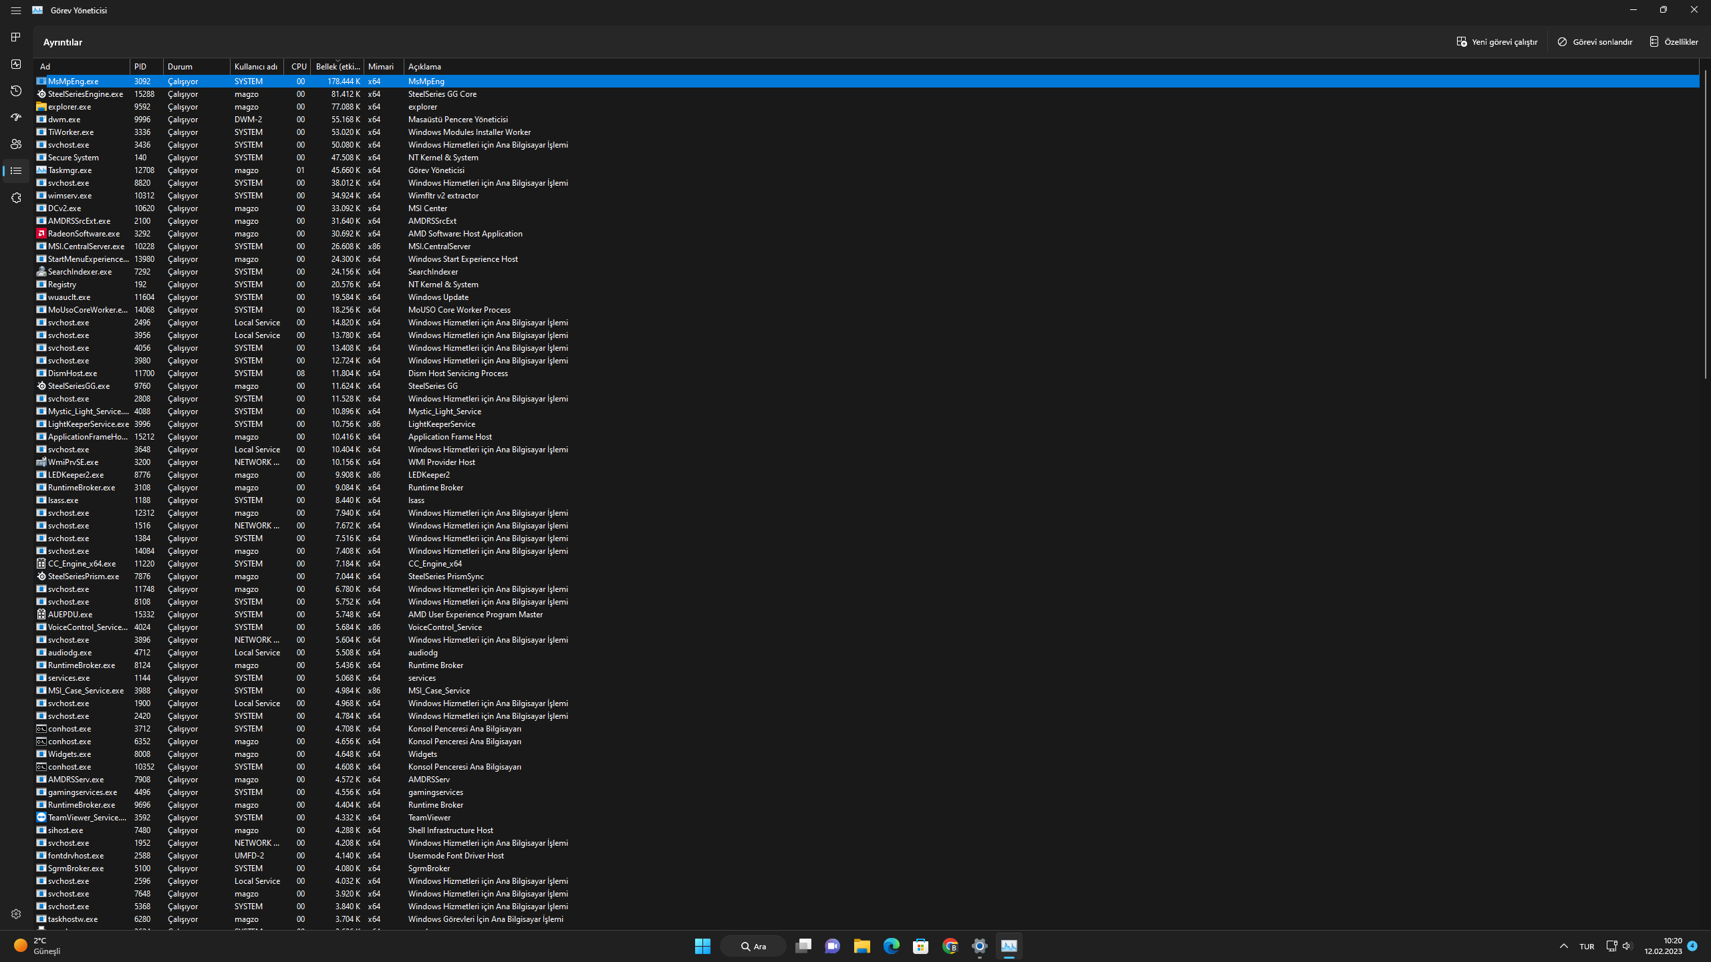
Task: Select the MsMpEng.exe process row
Action: pyautogui.click(x=867, y=81)
